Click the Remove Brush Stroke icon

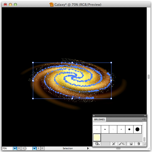113,144
